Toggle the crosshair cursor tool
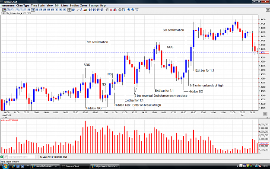Viewport: 270px width, 169px height. tap(70, 10)
